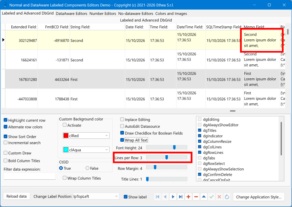Insert record with red plus icon

tap(188, 197)
